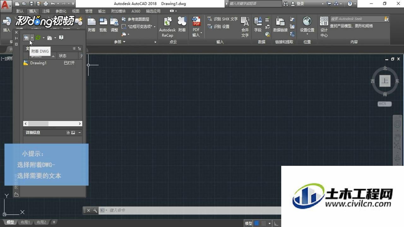
Task: Open the 参数化 ribbon tab
Action: [61, 11]
